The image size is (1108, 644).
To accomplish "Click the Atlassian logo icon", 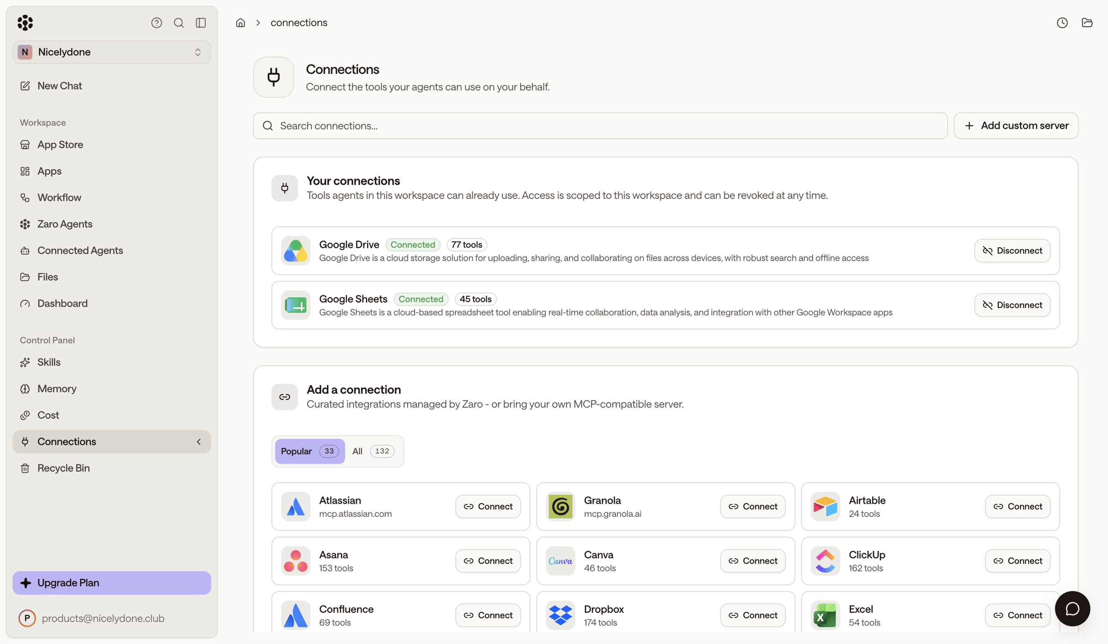I will 295,506.
